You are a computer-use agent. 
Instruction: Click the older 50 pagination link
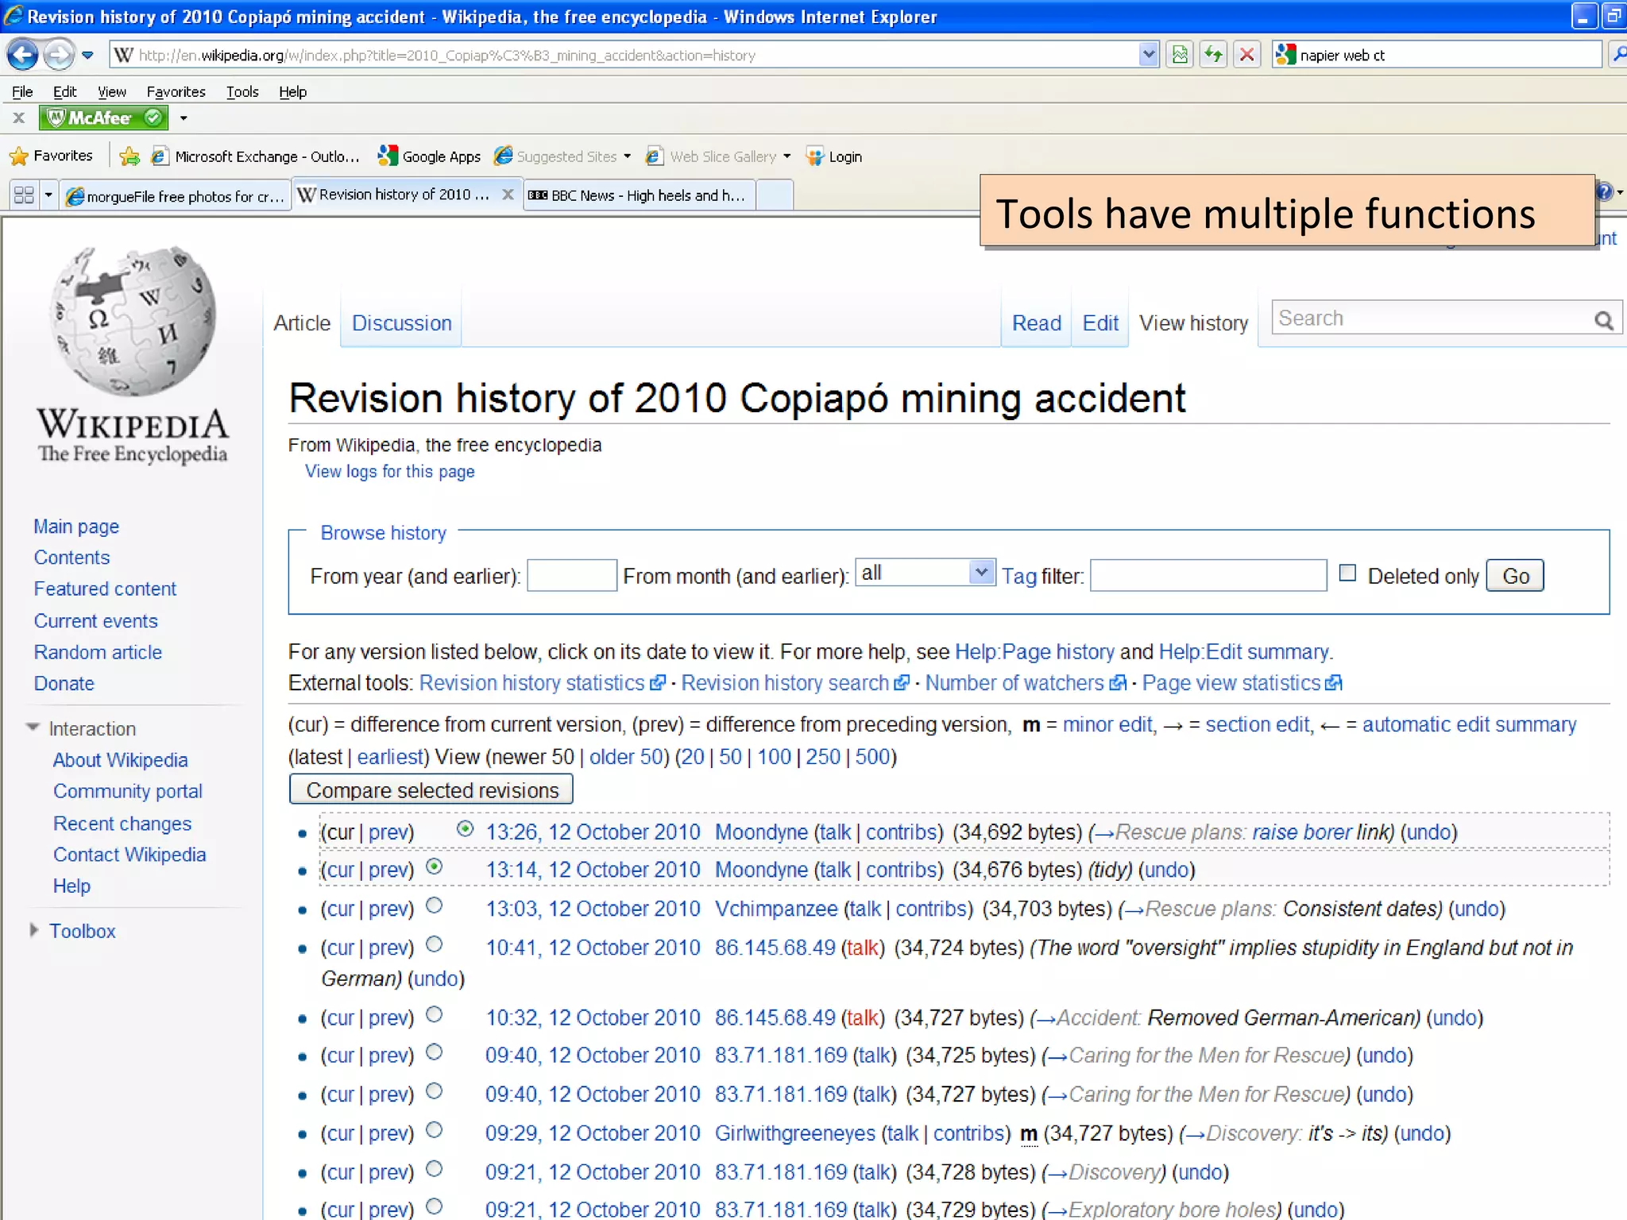(625, 757)
